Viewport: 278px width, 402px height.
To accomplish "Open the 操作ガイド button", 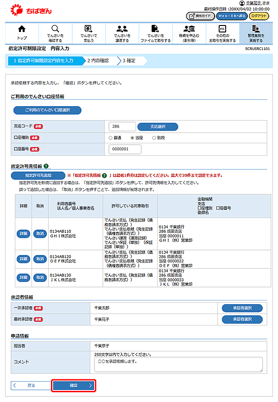I will pyautogui.click(x=200, y=16).
